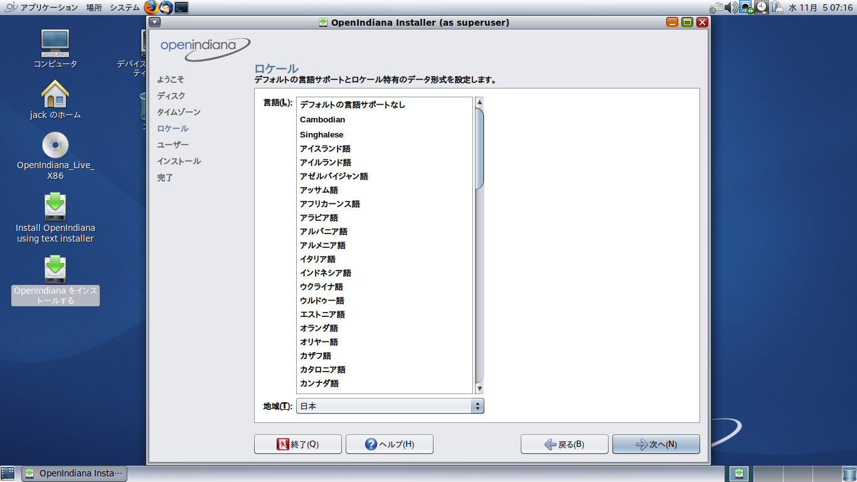Click the ユーザー step in the sidebar
Image resolution: width=857 pixels, height=482 pixels.
click(173, 145)
